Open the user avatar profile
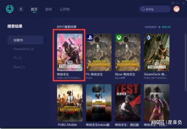Image resolution: width=187 pixels, height=129 pixels. tap(177, 9)
